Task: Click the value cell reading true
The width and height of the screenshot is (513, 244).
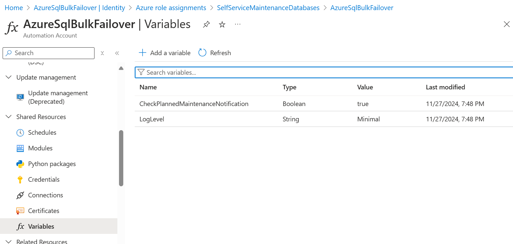Action: coord(363,104)
